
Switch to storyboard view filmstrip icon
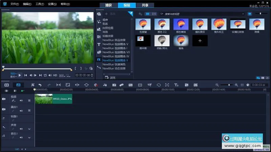(x=6, y=85)
